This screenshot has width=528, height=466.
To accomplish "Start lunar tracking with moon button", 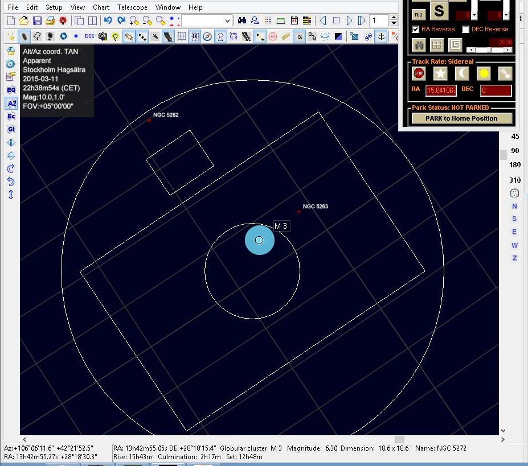I will click(x=462, y=73).
